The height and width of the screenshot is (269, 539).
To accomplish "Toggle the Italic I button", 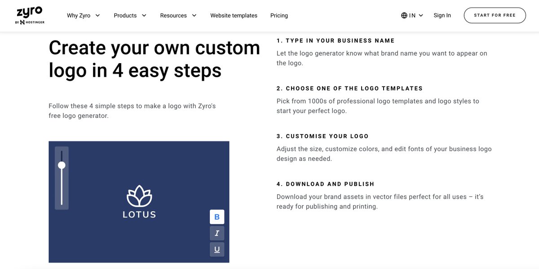I will 217,233.
